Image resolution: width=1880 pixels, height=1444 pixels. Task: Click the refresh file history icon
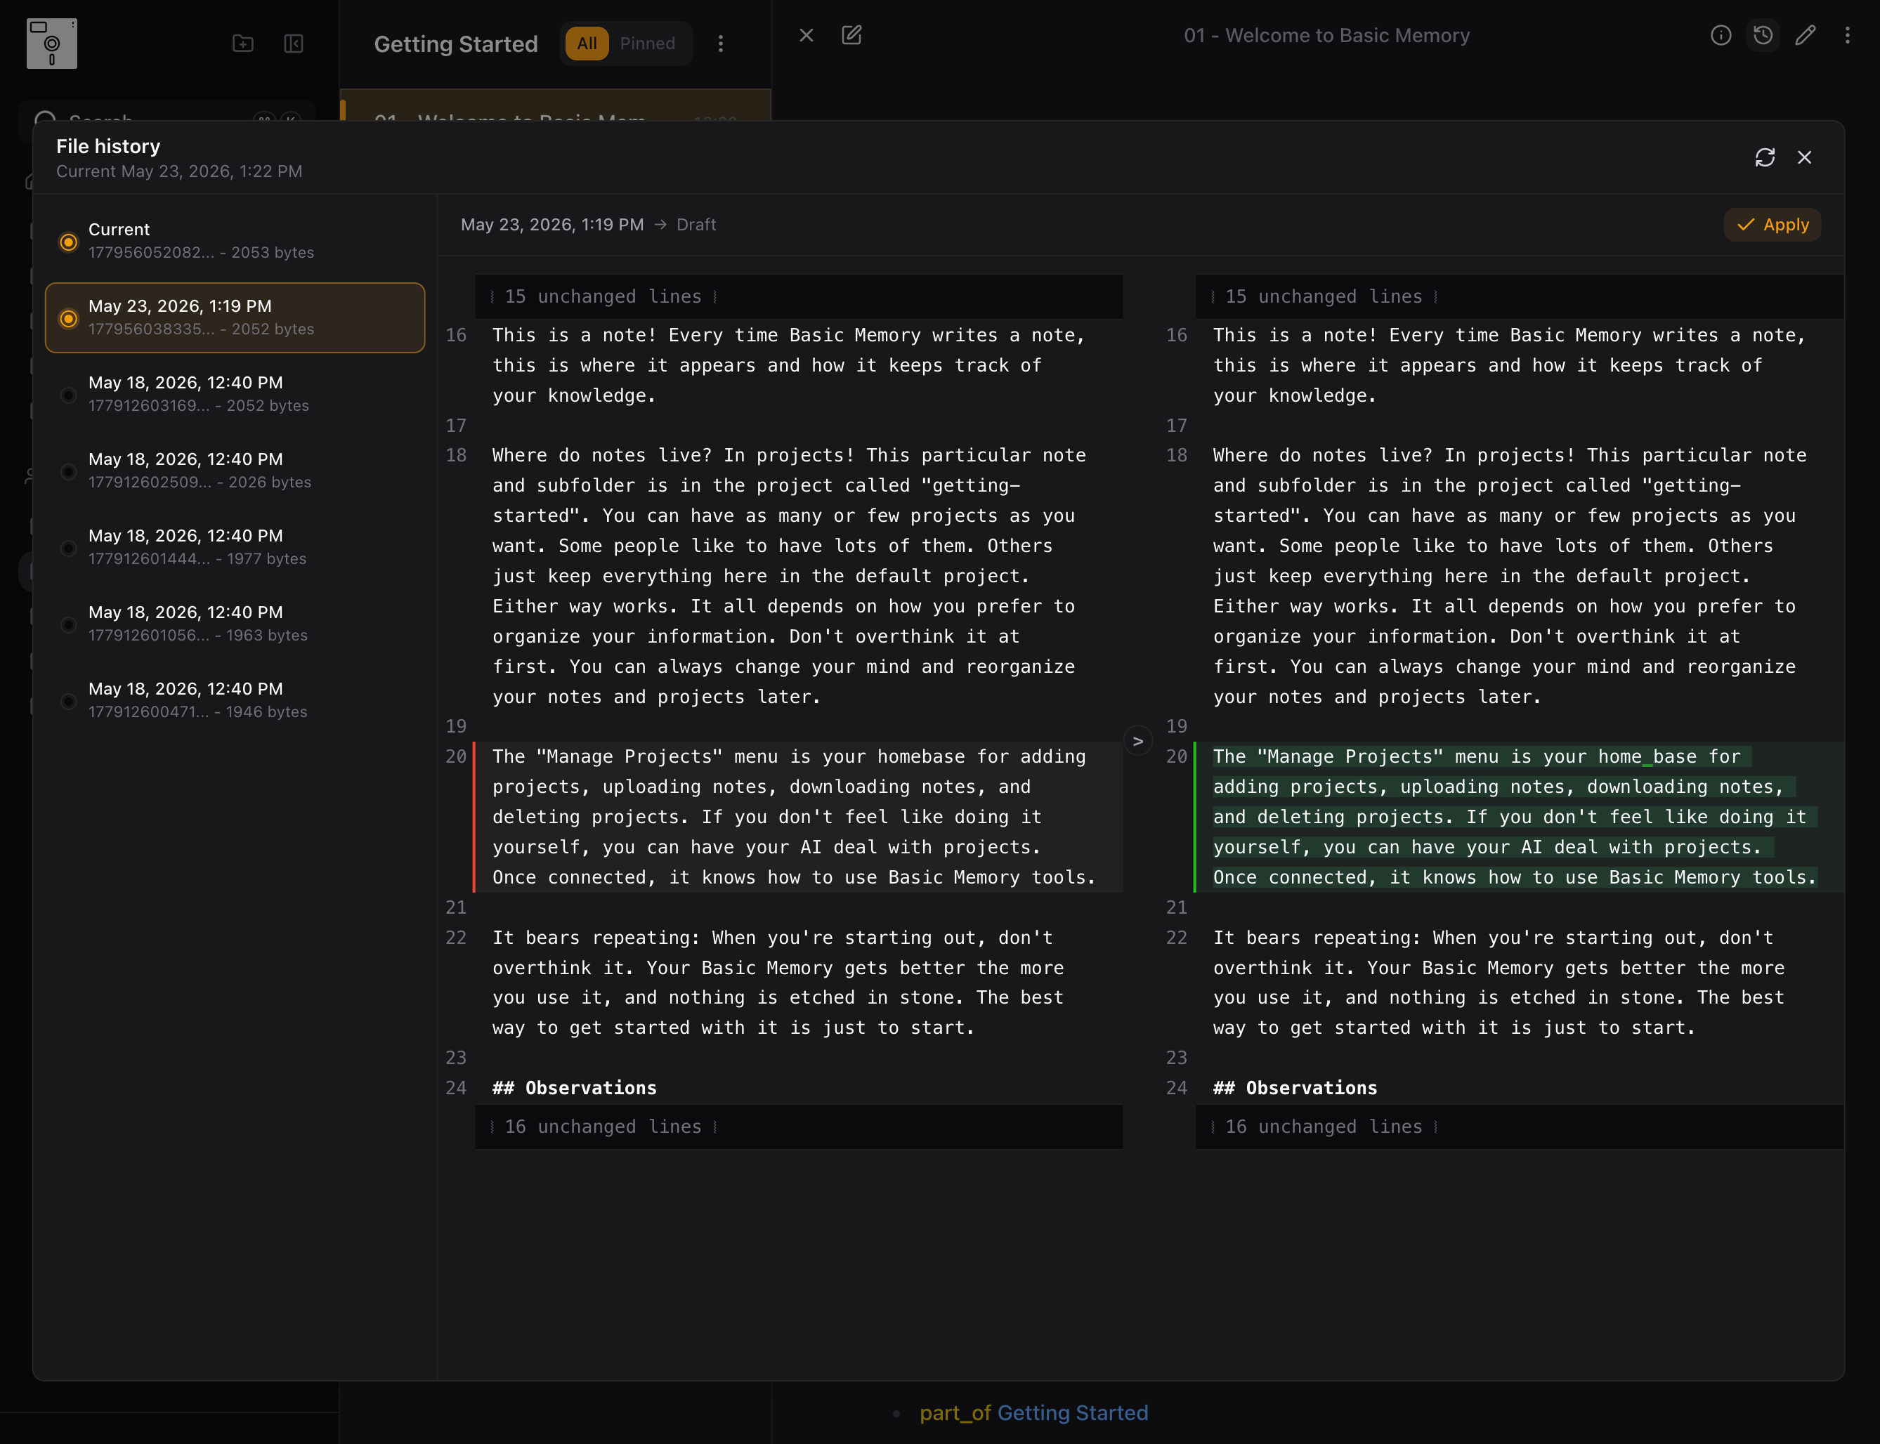pyautogui.click(x=1765, y=157)
